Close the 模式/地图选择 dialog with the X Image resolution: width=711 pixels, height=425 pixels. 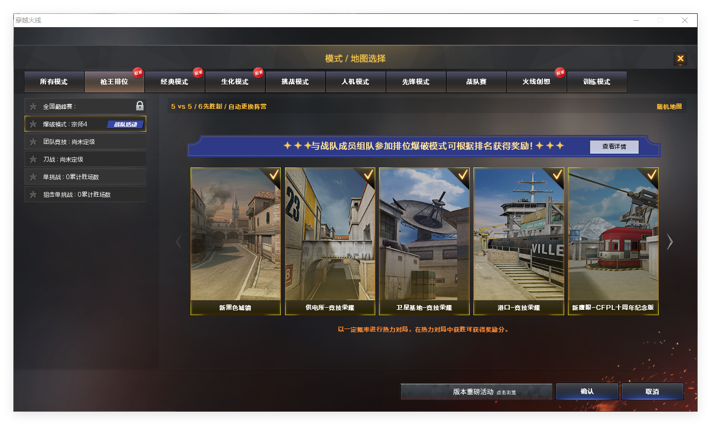[x=680, y=59]
